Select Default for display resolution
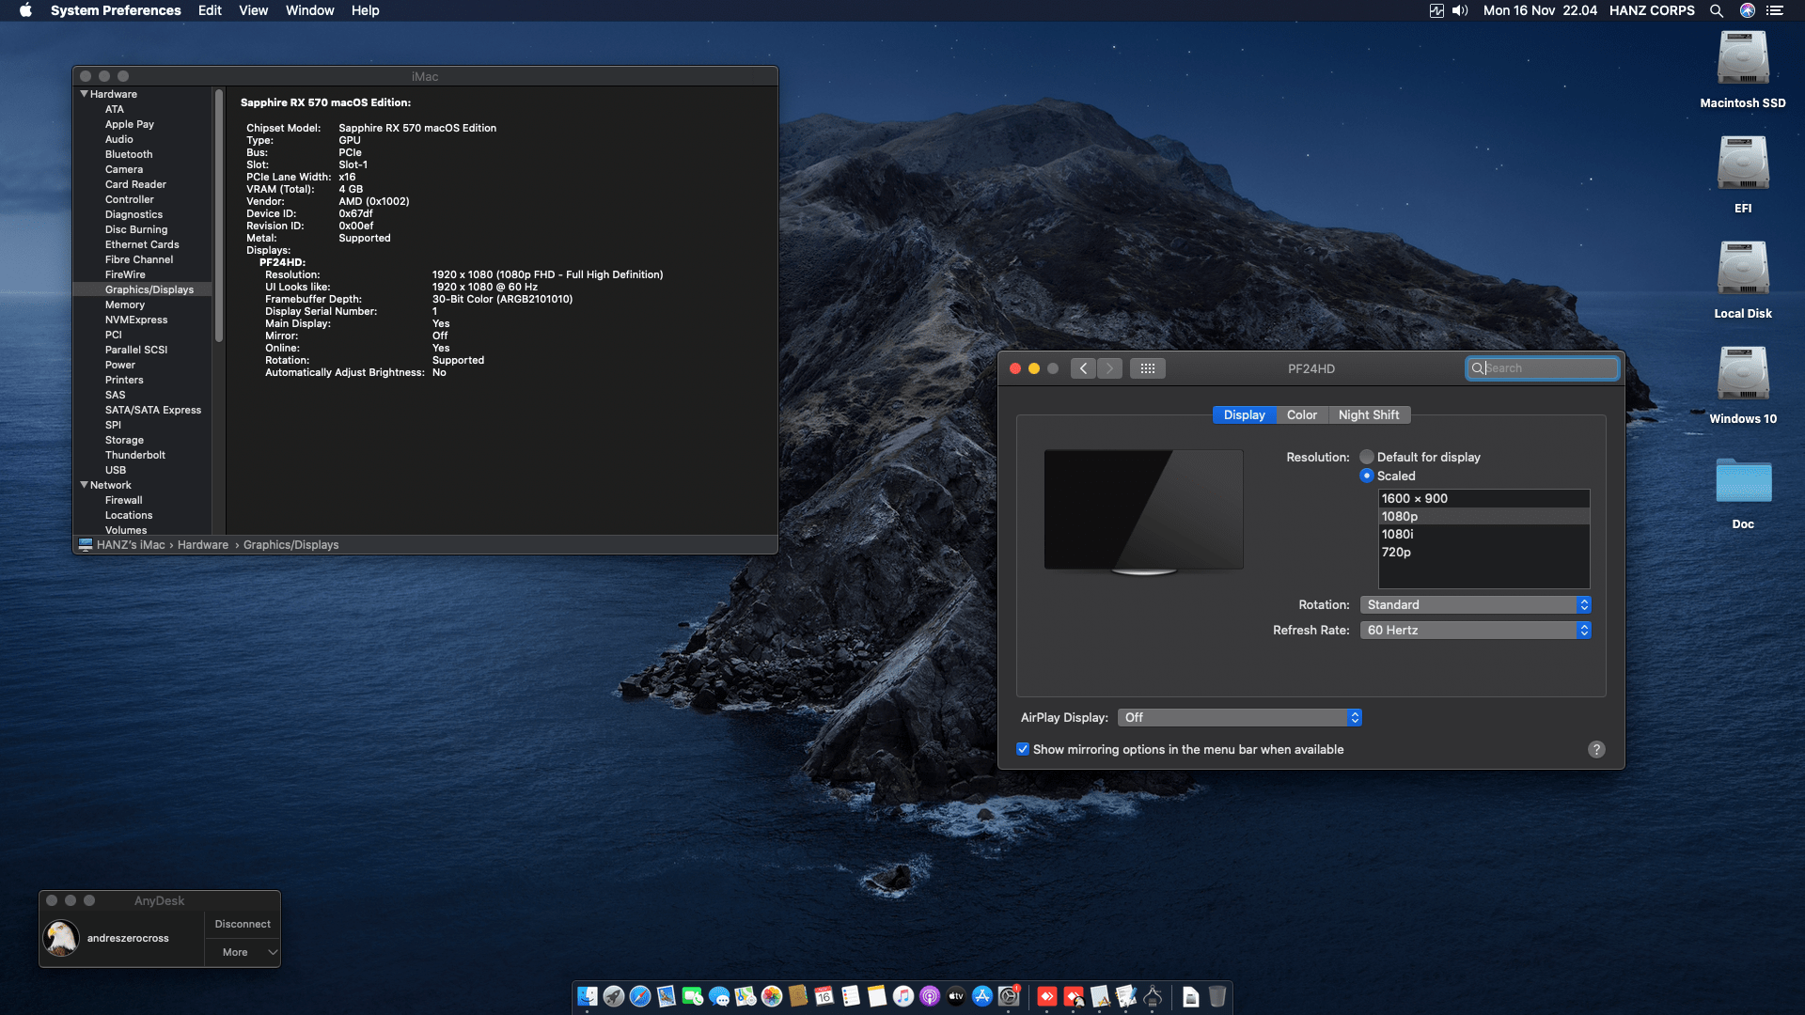Viewport: 1805px width, 1015px height. point(1367,458)
